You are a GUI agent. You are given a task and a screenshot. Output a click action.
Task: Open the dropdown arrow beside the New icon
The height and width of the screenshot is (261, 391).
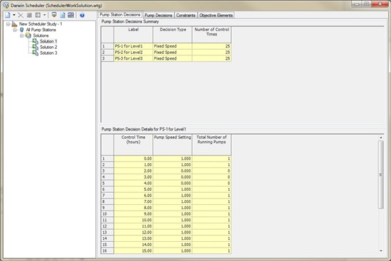coord(14,15)
